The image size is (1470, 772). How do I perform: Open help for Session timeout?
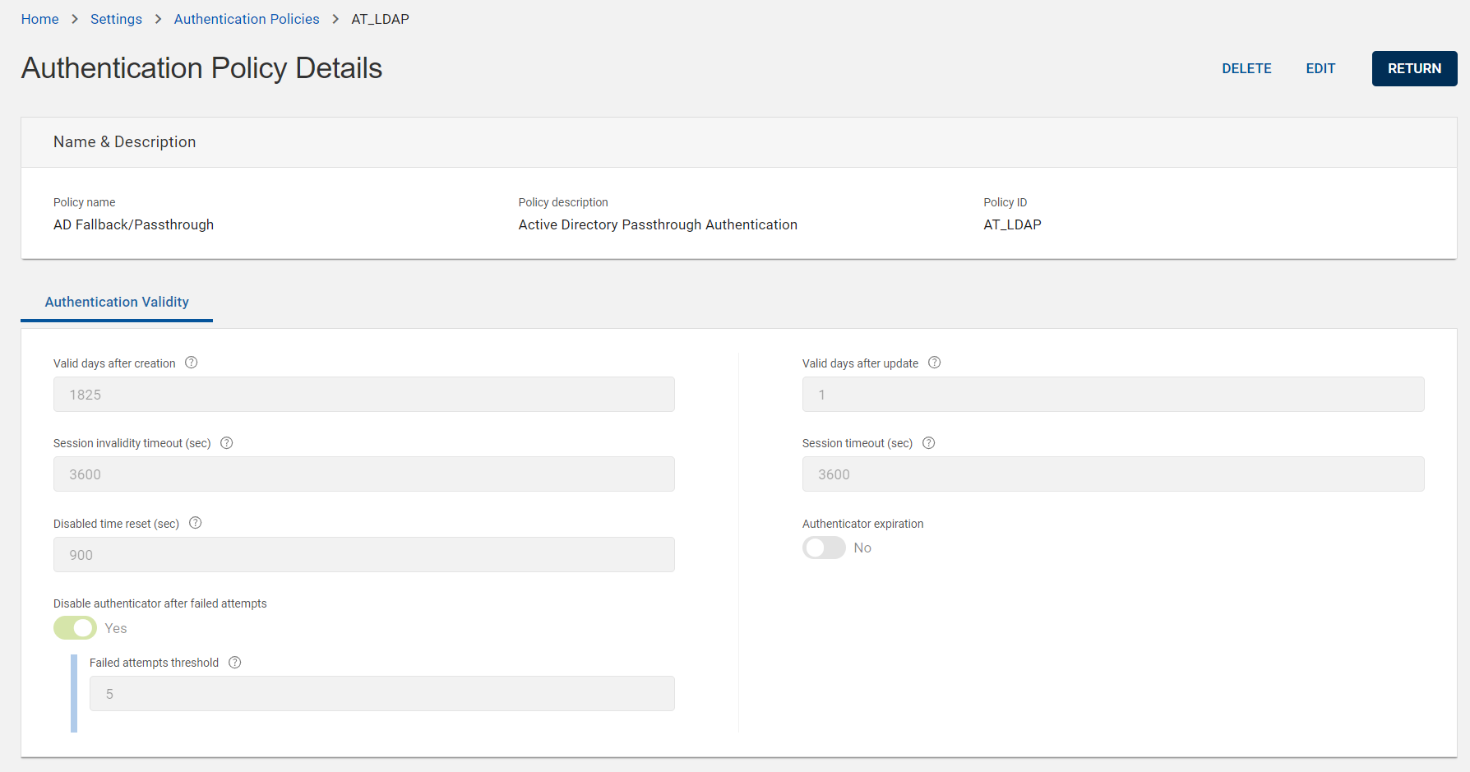tap(928, 442)
